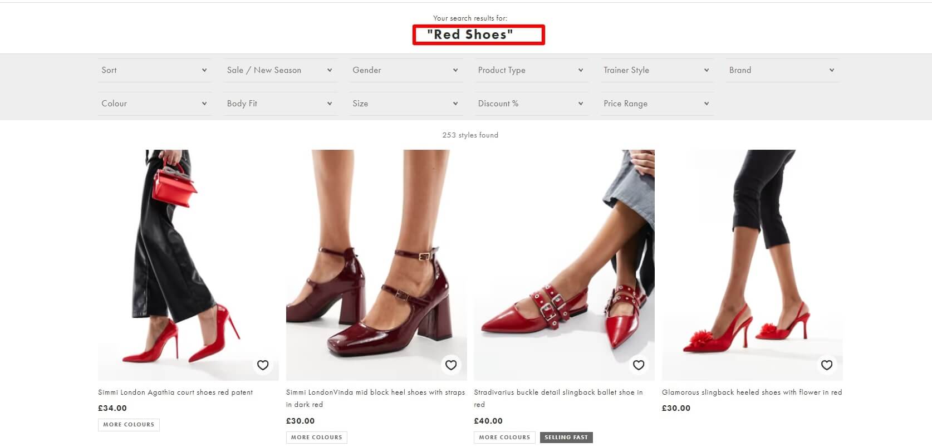Open the Price Range filter
The image size is (932, 447).
pyautogui.click(x=656, y=104)
